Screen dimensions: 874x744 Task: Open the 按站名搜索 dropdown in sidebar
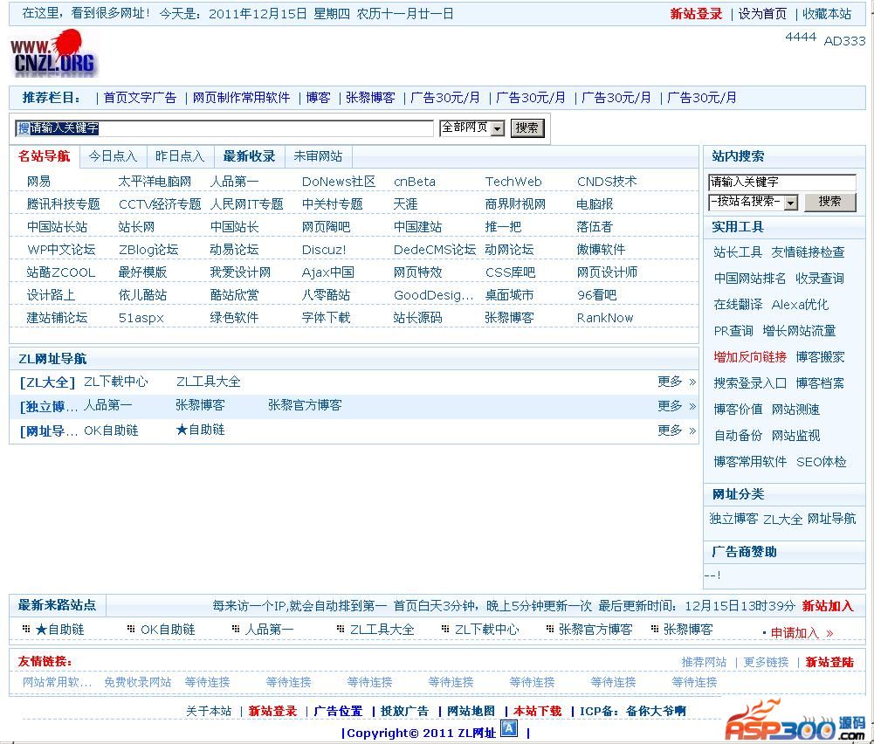[x=753, y=202]
